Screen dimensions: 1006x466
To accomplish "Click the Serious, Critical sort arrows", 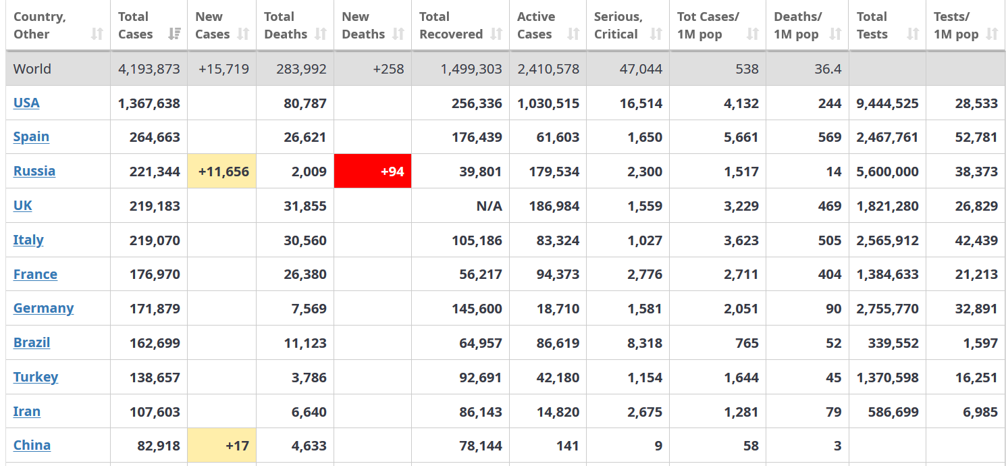I will click(x=656, y=34).
